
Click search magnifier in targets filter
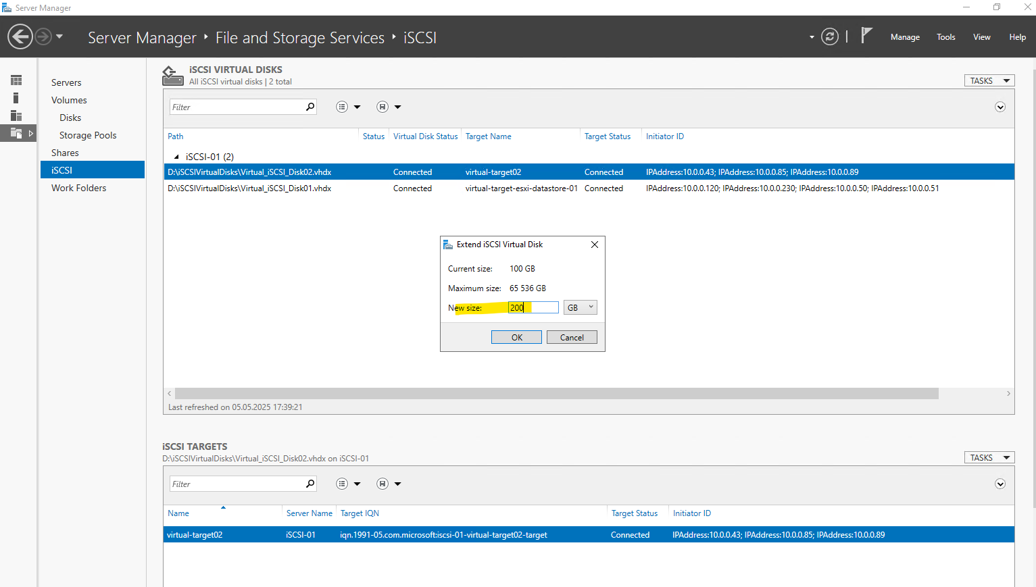click(x=310, y=484)
